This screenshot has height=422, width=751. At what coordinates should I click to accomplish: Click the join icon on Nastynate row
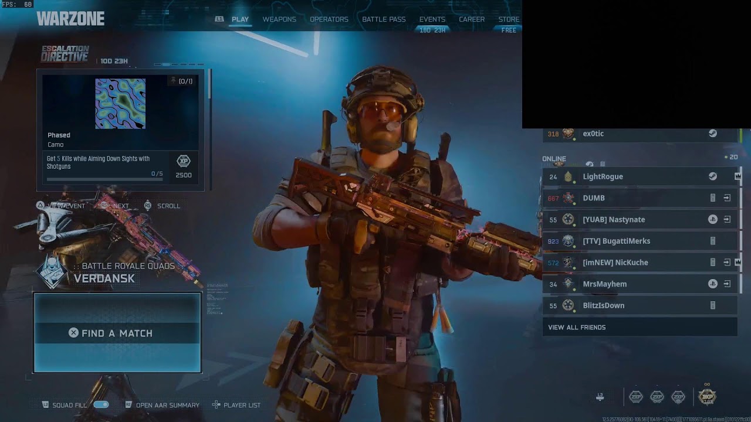click(727, 220)
